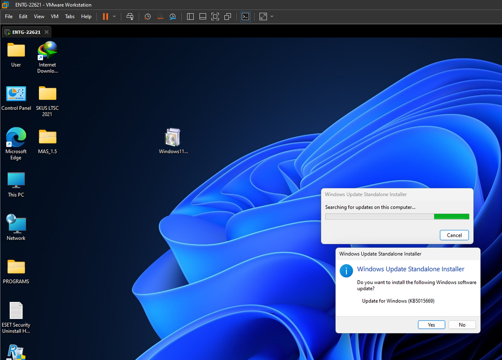The width and height of the screenshot is (502, 360).
Task: Click the stretch guest display icon
Action: click(263, 17)
